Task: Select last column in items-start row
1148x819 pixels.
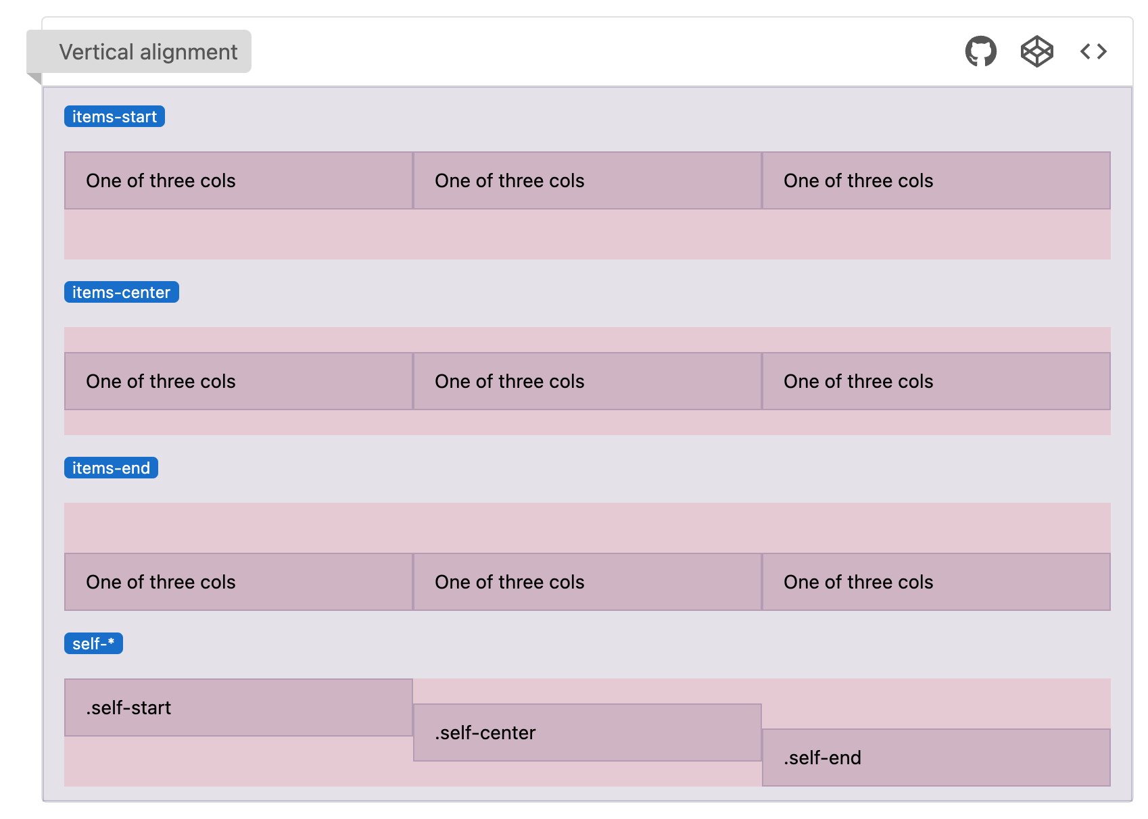Action: [936, 180]
